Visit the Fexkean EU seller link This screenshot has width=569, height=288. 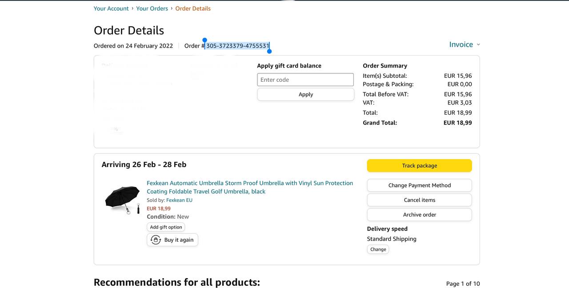[x=179, y=200]
